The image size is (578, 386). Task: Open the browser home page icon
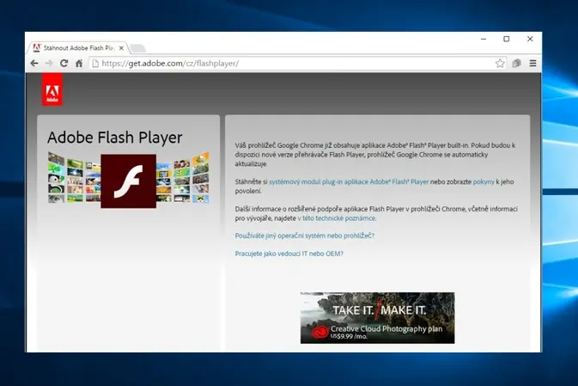tap(79, 64)
